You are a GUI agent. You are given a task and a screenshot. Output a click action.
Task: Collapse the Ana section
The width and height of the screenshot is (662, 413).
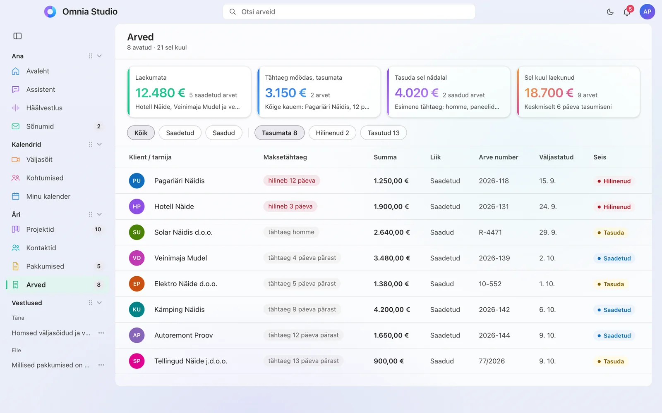[x=99, y=56]
